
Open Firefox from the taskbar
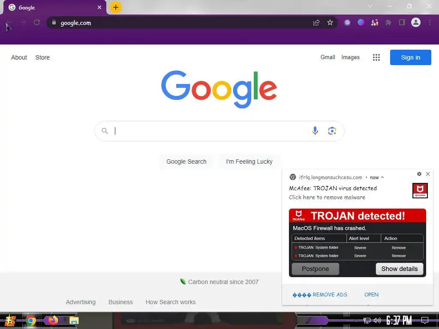[x=53, y=320]
